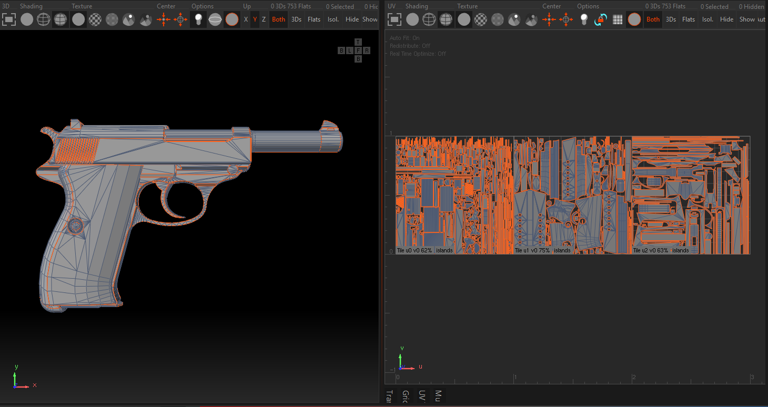Enable wireframe sphere shading in 3D toolbar
Viewport: 768px width, 407px height.
coord(44,19)
